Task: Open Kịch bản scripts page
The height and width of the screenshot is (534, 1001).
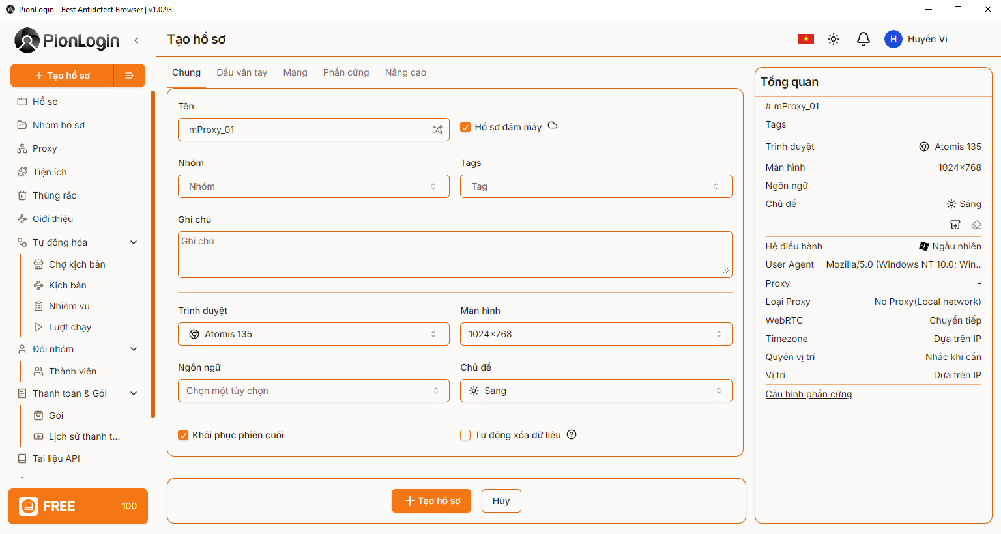Action: (x=67, y=285)
